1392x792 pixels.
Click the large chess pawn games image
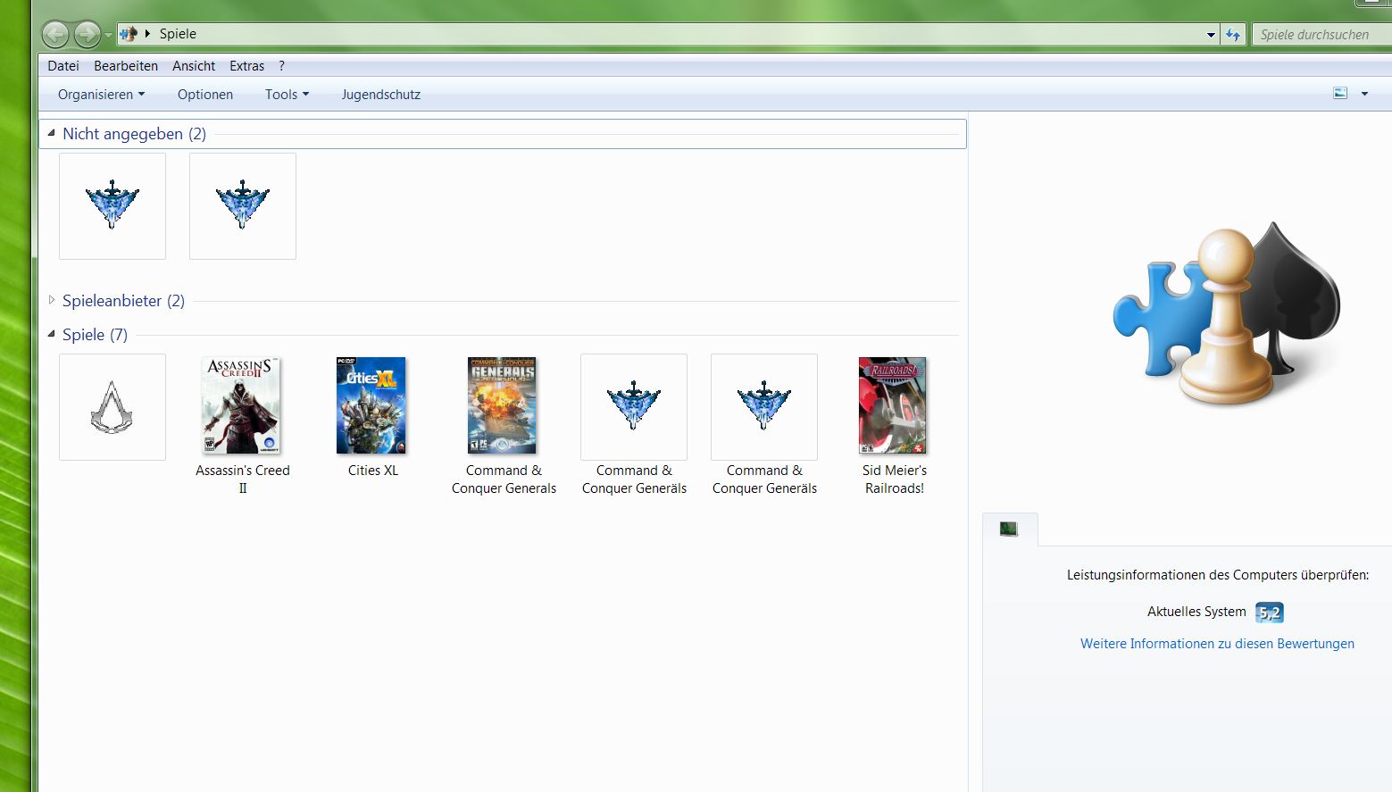point(1226,313)
